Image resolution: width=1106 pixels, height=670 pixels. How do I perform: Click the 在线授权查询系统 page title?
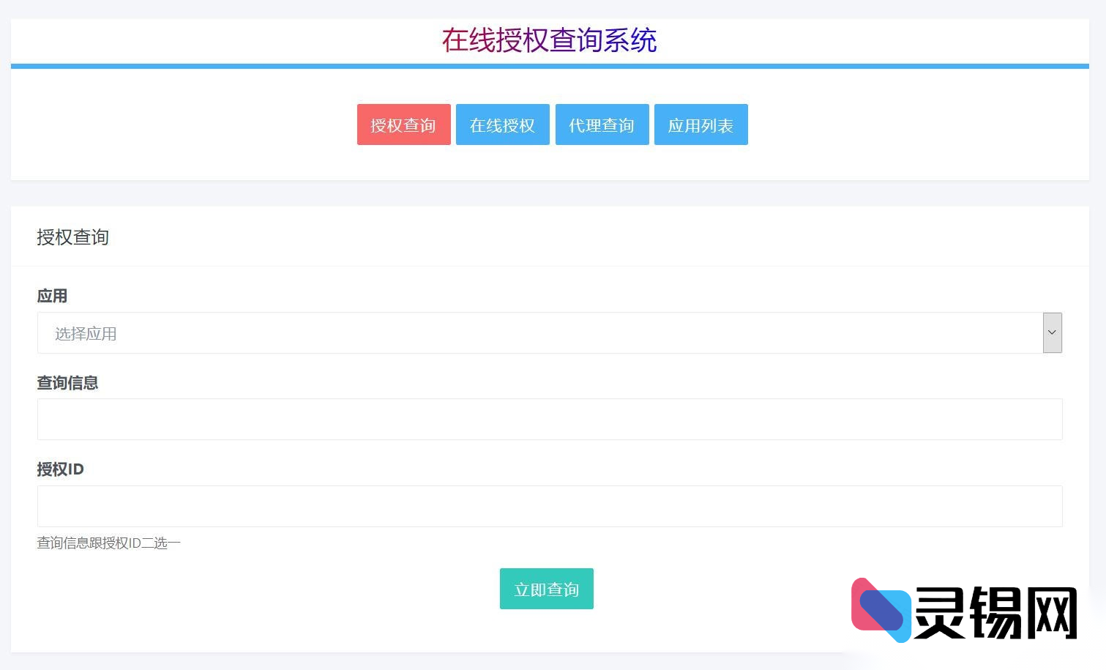tap(549, 41)
